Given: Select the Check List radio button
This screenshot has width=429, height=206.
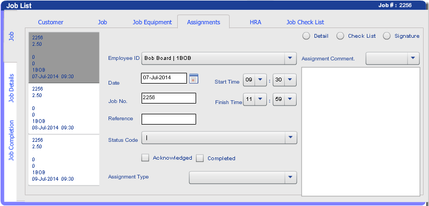Looking at the screenshot, I should [340, 36].
